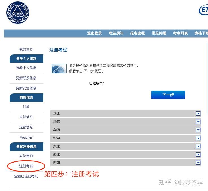Click the 西南 region row label
Image resolution: width=208 pixels, height=191 pixels.
[57, 163]
